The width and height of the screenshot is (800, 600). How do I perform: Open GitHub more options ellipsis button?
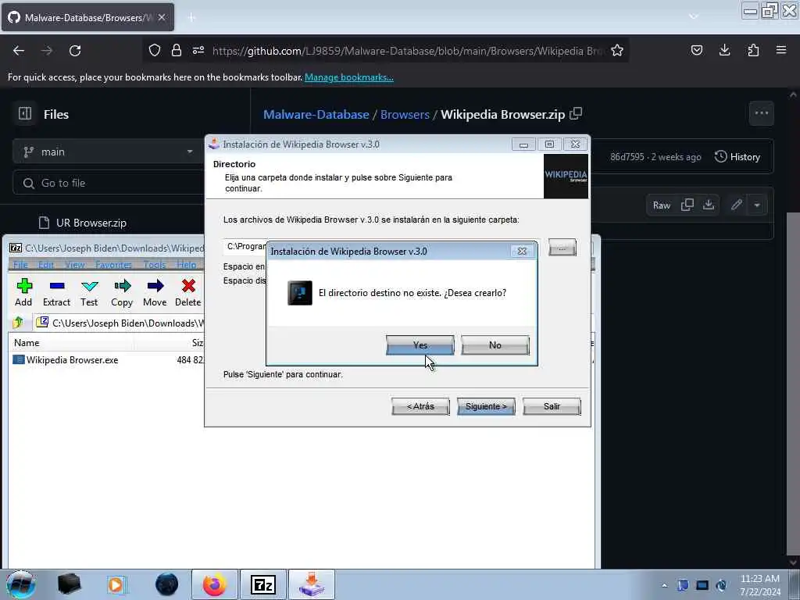761,113
